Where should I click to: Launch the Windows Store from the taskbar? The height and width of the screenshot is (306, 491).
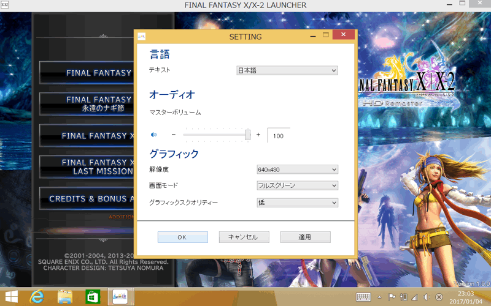92,297
